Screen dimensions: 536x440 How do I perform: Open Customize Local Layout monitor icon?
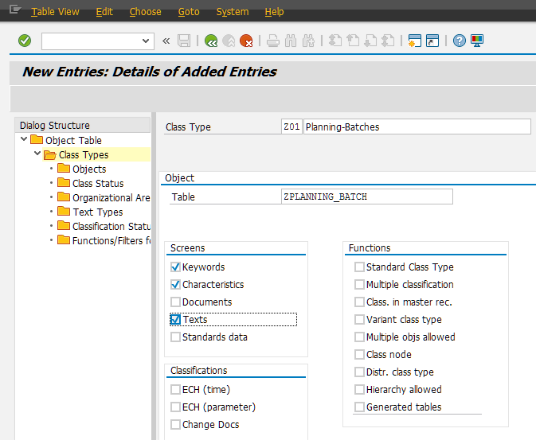[x=477, y=41]
